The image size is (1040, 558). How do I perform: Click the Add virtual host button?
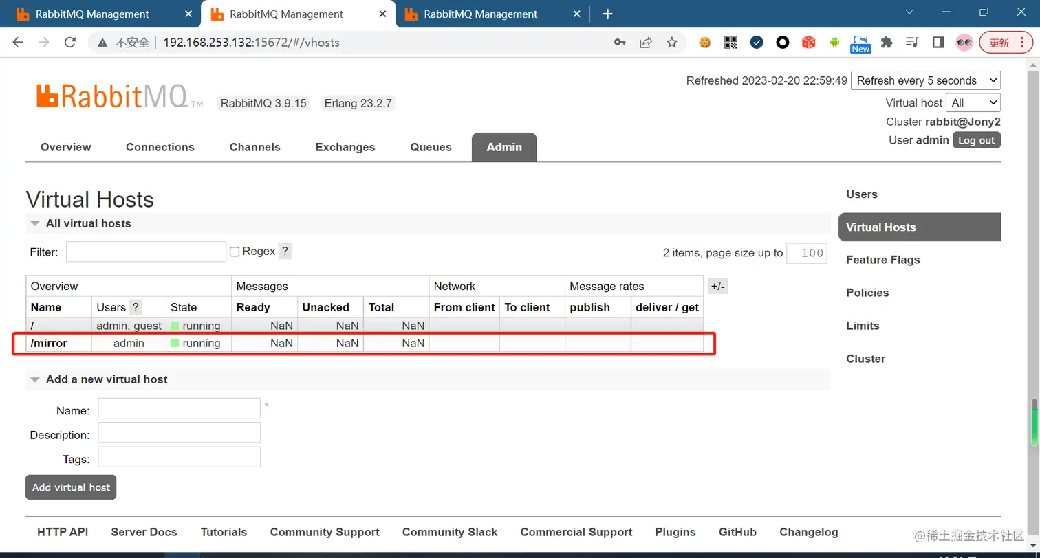[x=71, y=487]
